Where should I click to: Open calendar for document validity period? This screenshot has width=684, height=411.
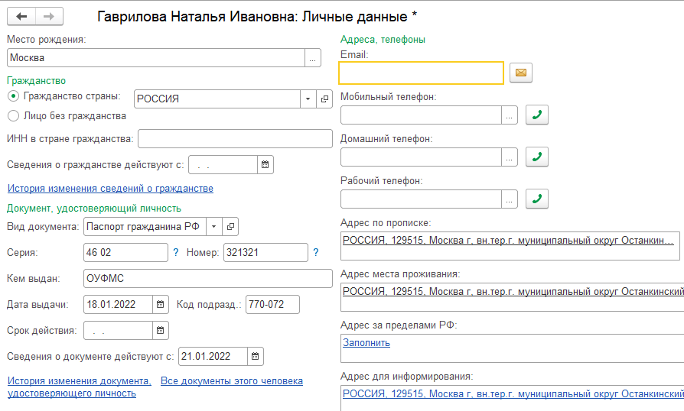(161, 331)
